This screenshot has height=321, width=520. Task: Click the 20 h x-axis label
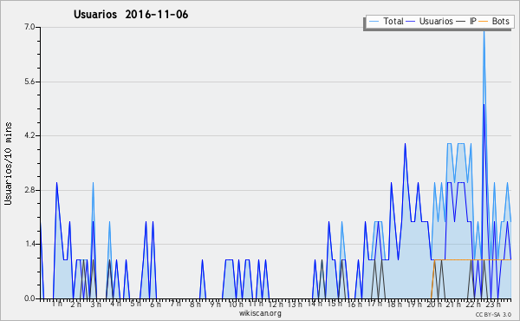click(x=434, y=304)
